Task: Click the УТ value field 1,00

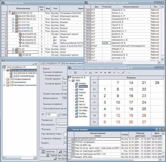Action: 51,115
